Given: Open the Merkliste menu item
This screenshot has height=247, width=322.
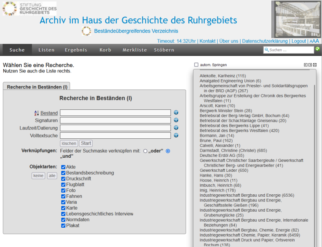Looking at the screenshot, I should coord(135,50).
